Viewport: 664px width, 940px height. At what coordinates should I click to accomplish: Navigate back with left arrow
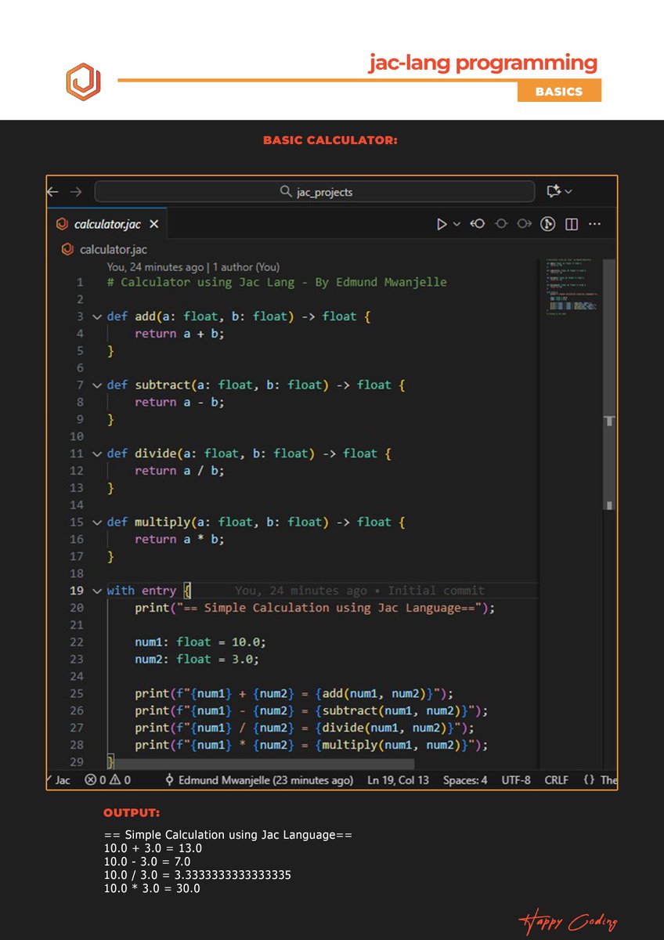[x=53, y=191]
